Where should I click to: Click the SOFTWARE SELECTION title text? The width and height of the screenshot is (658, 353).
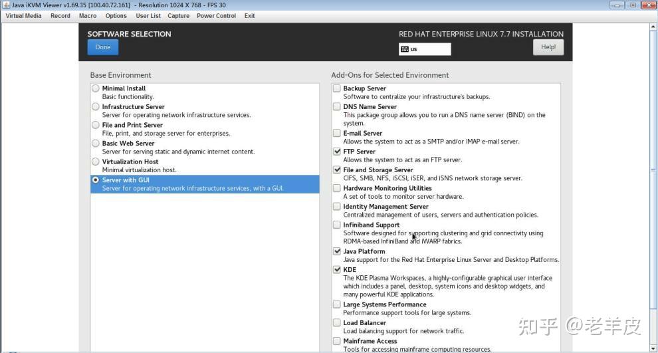tap(129, 34)
